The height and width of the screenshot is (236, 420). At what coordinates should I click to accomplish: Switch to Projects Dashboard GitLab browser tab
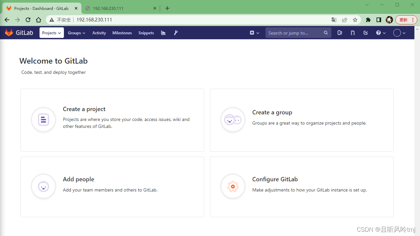coord(42,8)
